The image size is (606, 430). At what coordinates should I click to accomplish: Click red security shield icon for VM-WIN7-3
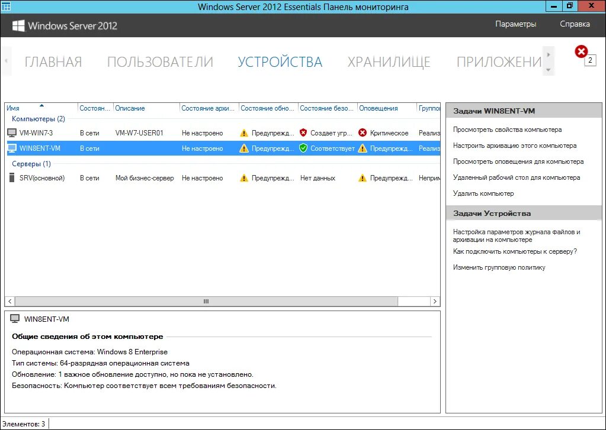303,132
